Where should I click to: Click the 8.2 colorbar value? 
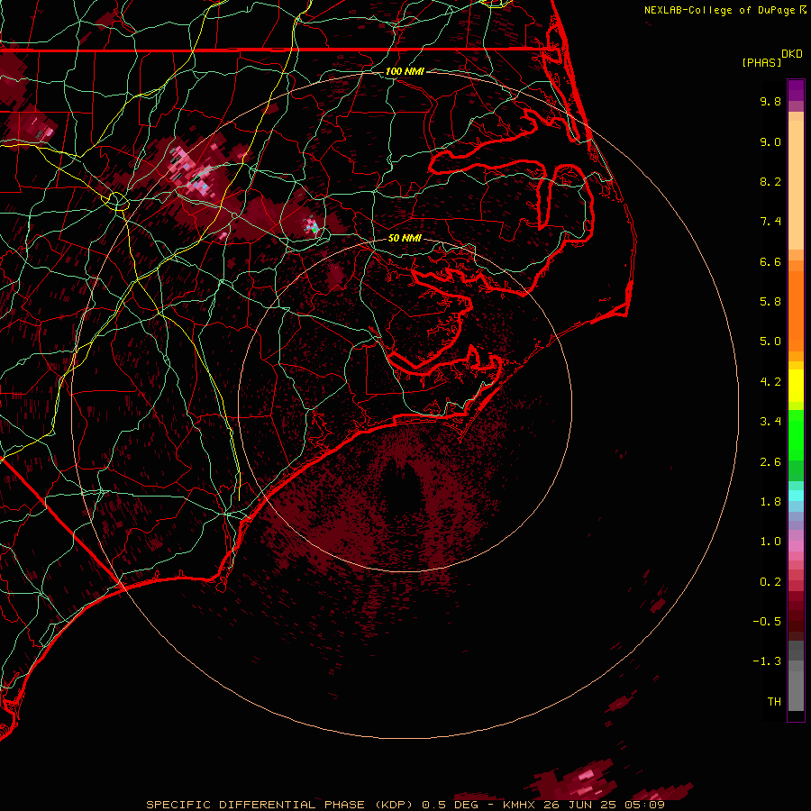pyautogui.click(x=770, y=181)
